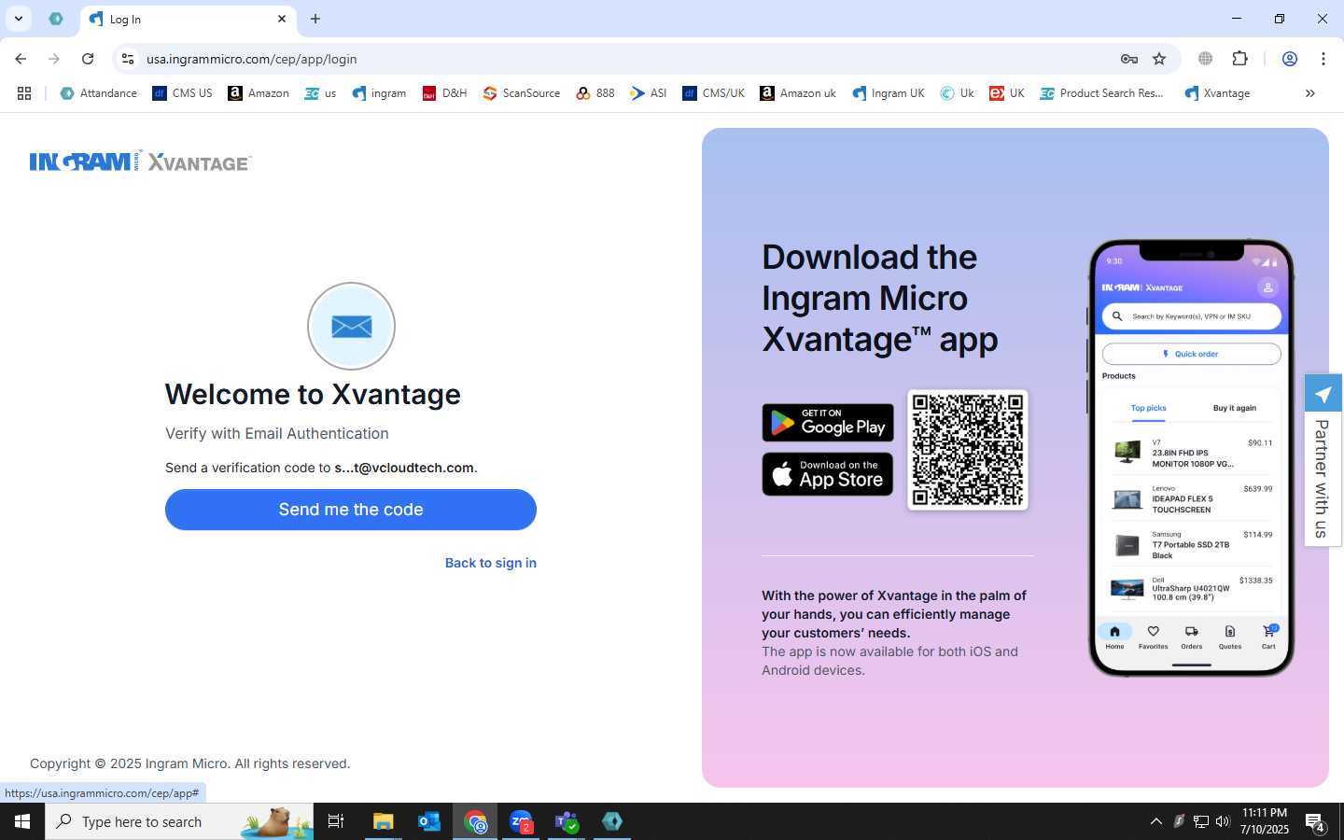The image size is (1344, 840).
Task: Open the Uk bookmark with the circular icon
Action: point(957,93)
